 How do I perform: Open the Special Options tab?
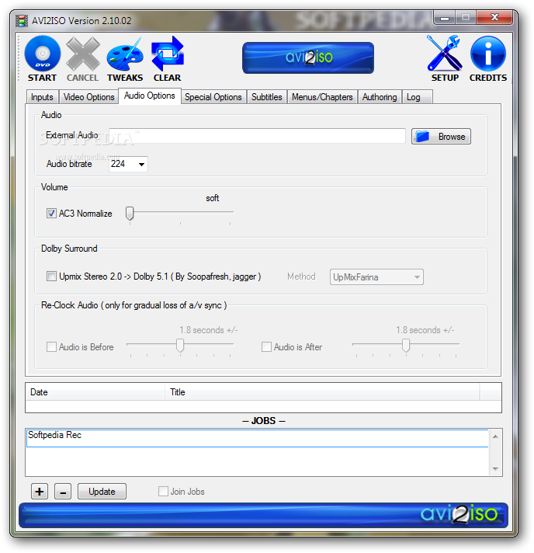[x=213, y=97]
